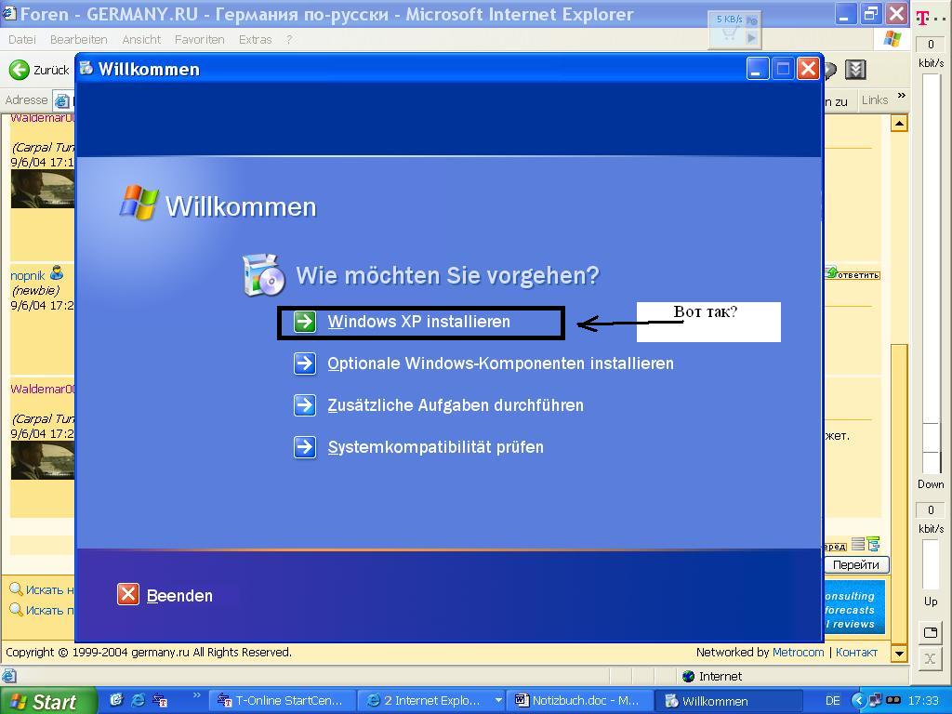
Task: Click the red X Beenden icon
Action: 128,594
